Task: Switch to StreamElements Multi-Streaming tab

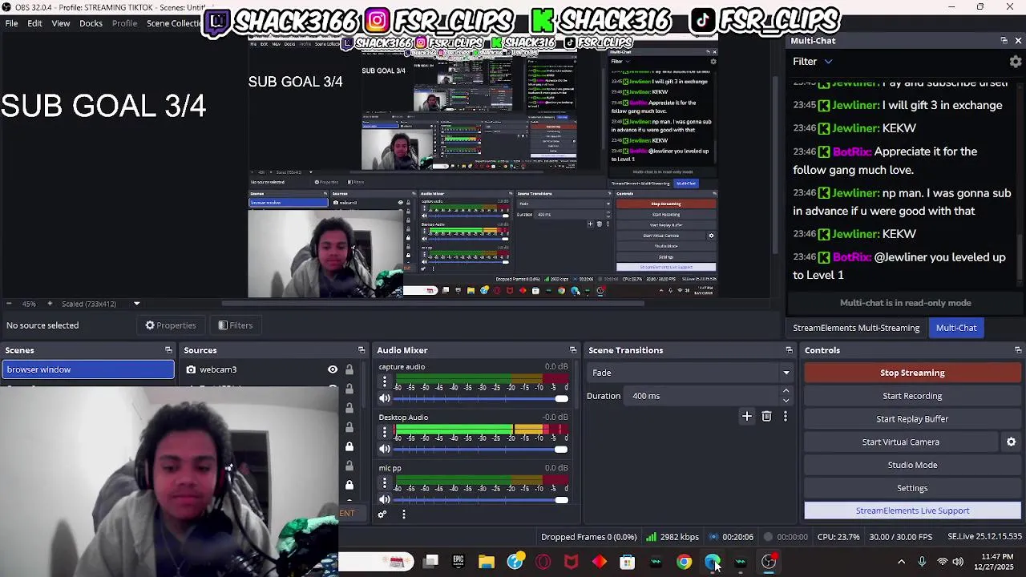Action: [x=856, y=328]
